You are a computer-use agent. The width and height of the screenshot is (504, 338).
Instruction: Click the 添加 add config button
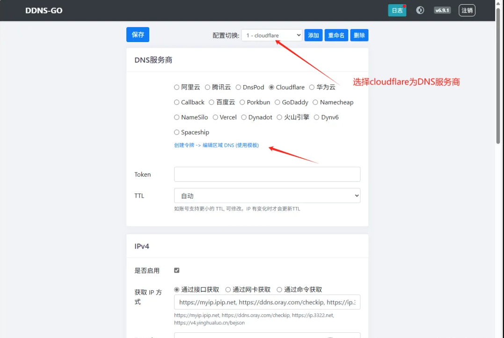tap(314, 36)
